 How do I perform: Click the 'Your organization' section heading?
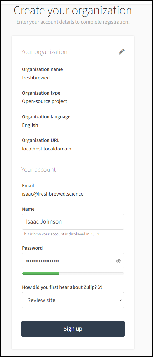(x=44, y=52)
